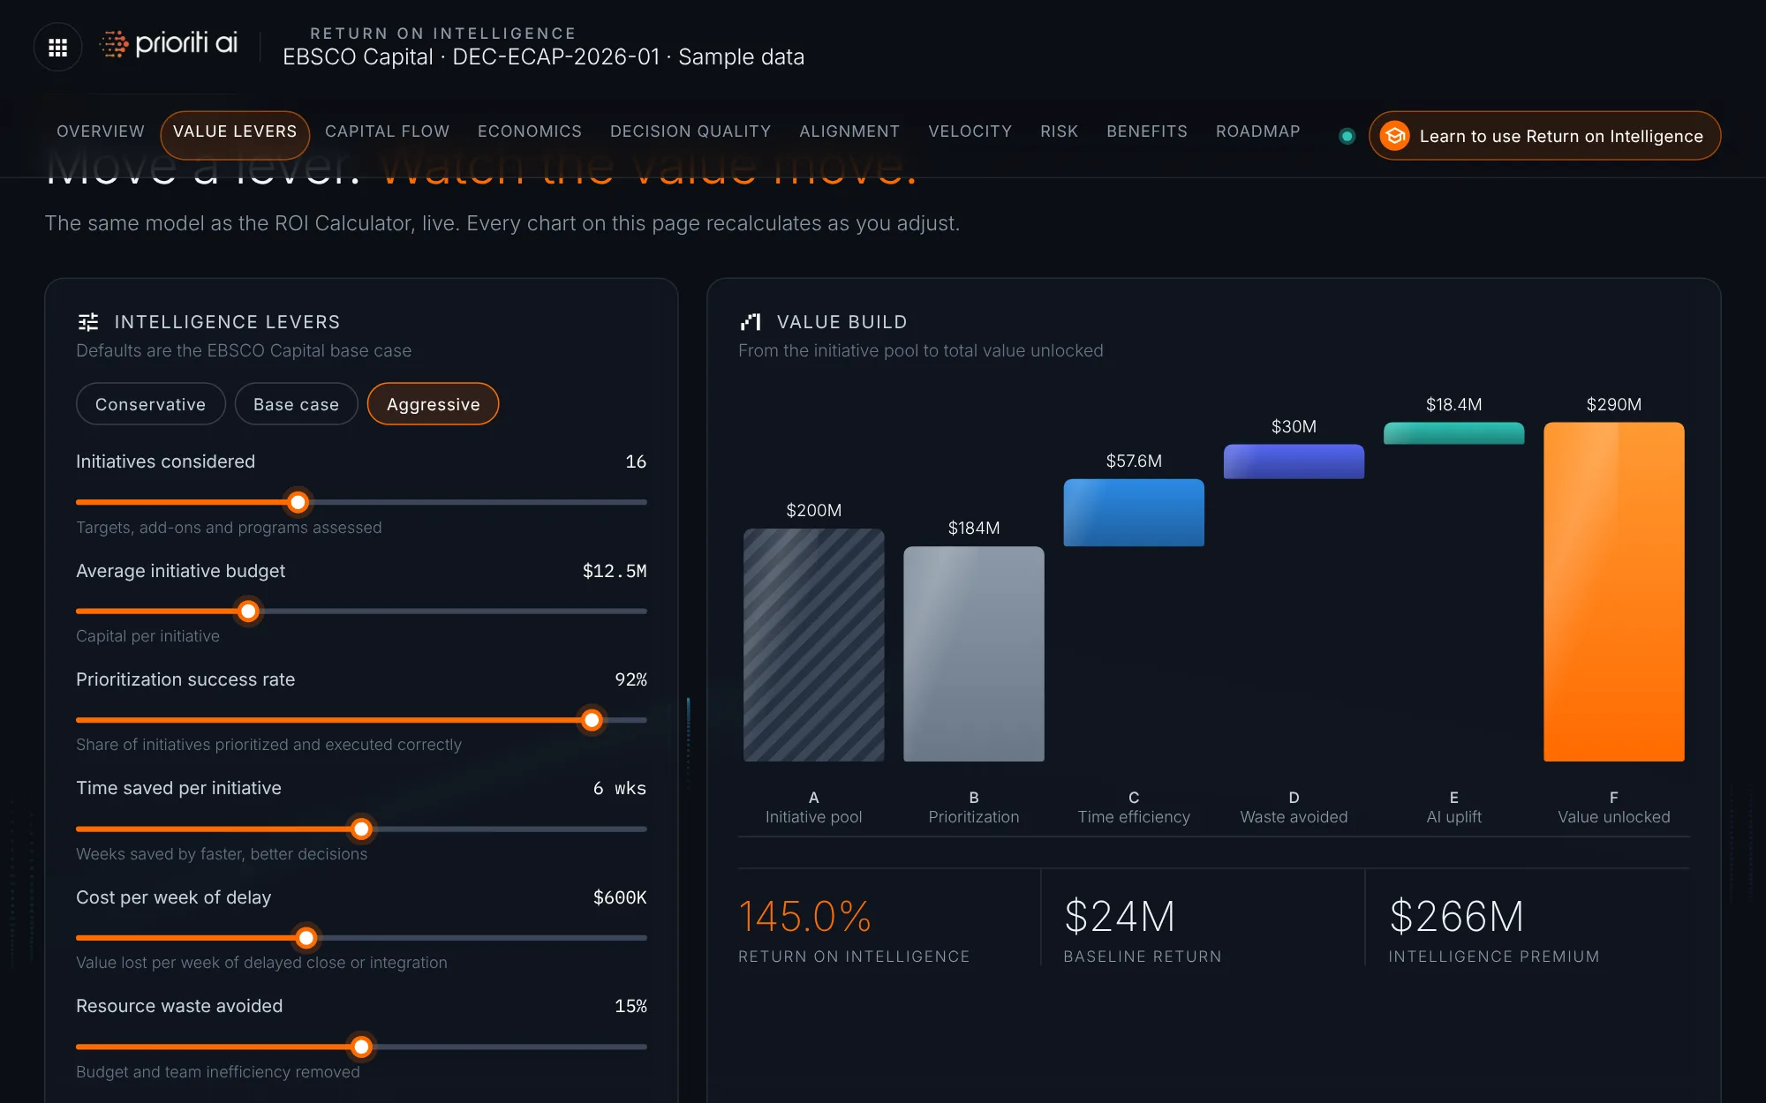Viewport: 1766px width, 1103px height.
Task: Click Learn to use Return on Intelligence
Action: click(1544, 136)
